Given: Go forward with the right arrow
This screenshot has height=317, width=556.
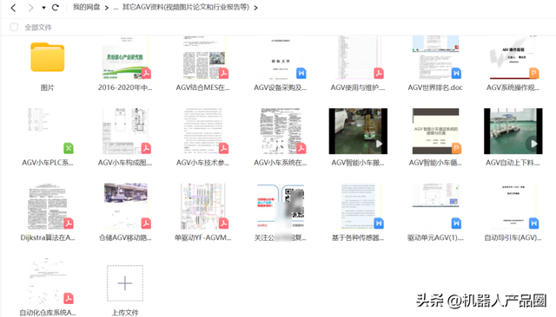Looking at the screenshot, I should coord(31,8).
